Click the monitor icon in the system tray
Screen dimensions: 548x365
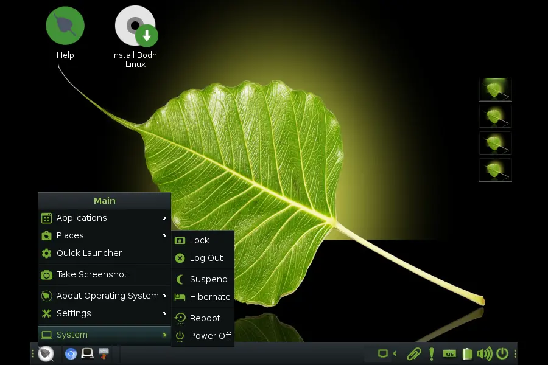(383, 353)
